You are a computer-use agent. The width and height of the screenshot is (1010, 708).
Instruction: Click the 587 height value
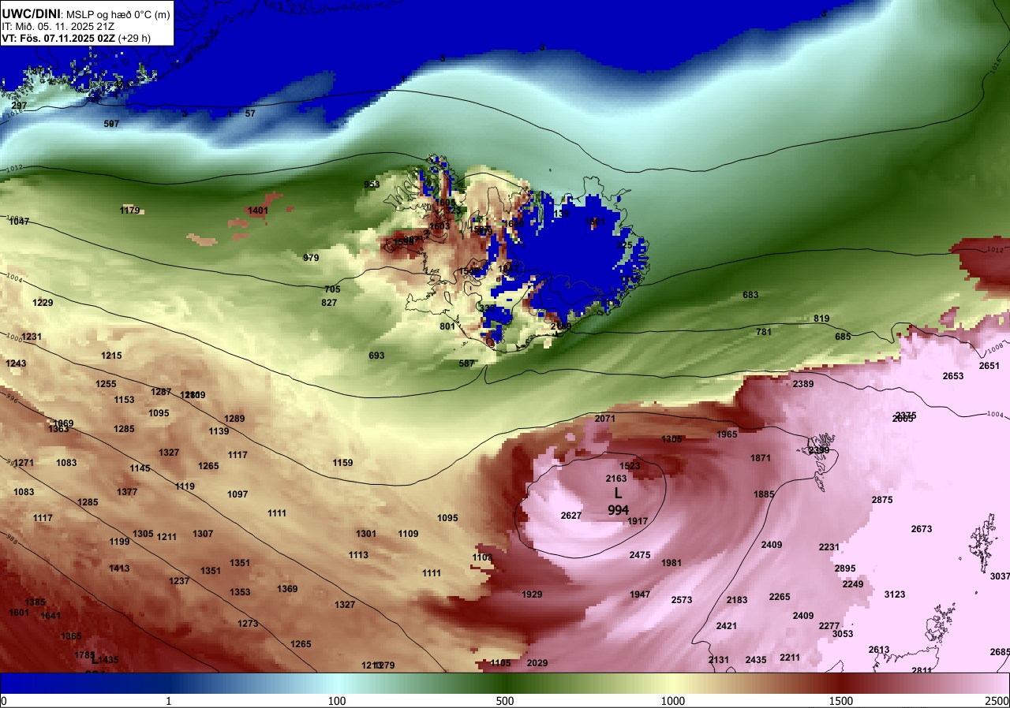[x=466, y=363]
